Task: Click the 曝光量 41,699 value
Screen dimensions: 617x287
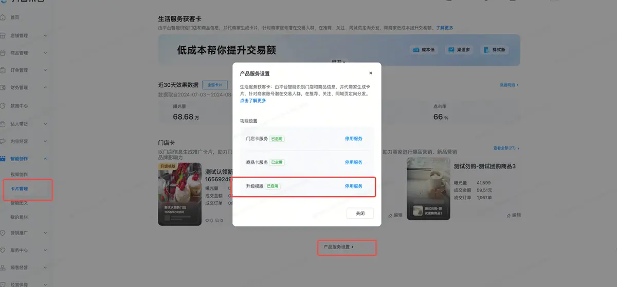Action: pyautogui.click(x=484, y=183)
